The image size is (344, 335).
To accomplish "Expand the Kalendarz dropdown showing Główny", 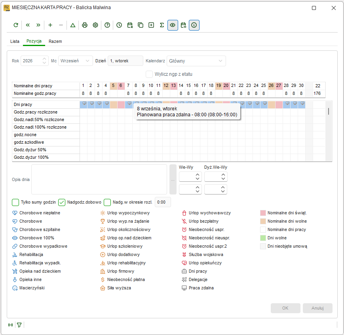I will coord(196,61).
